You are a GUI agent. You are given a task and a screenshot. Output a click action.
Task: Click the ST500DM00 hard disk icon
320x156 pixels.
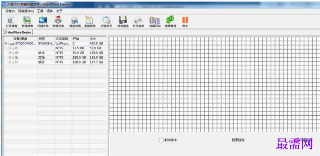coord(13,43)
